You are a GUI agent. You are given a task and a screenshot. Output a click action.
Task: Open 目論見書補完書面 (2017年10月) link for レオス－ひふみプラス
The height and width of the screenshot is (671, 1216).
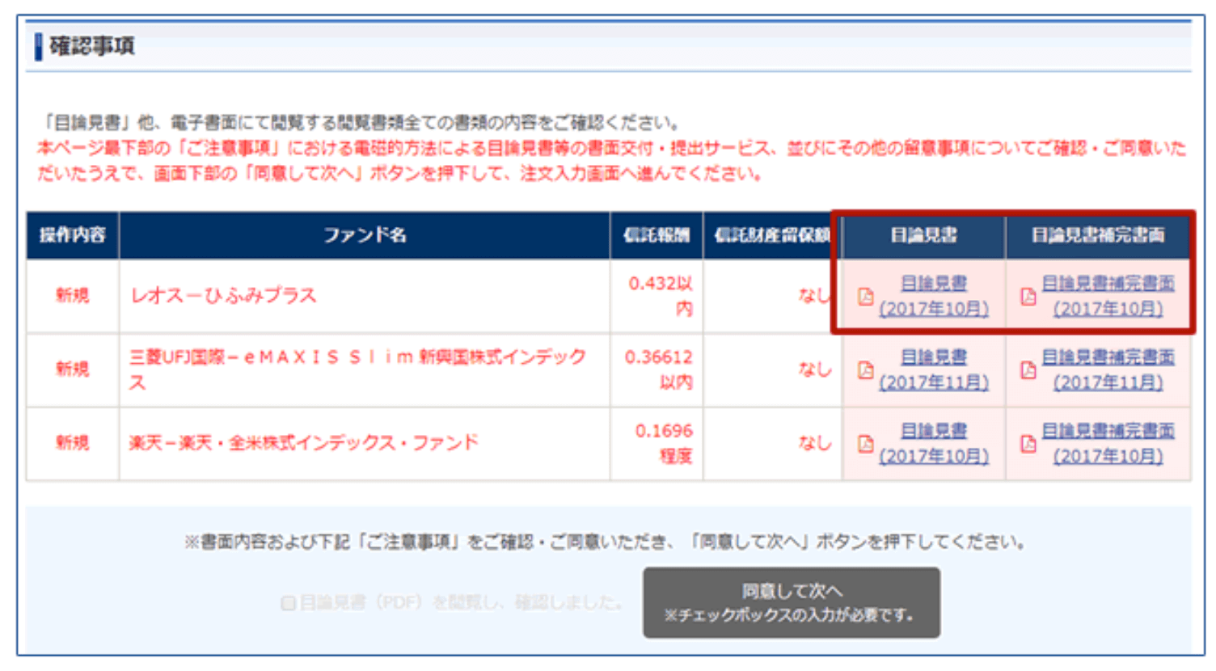point(1108,296)
